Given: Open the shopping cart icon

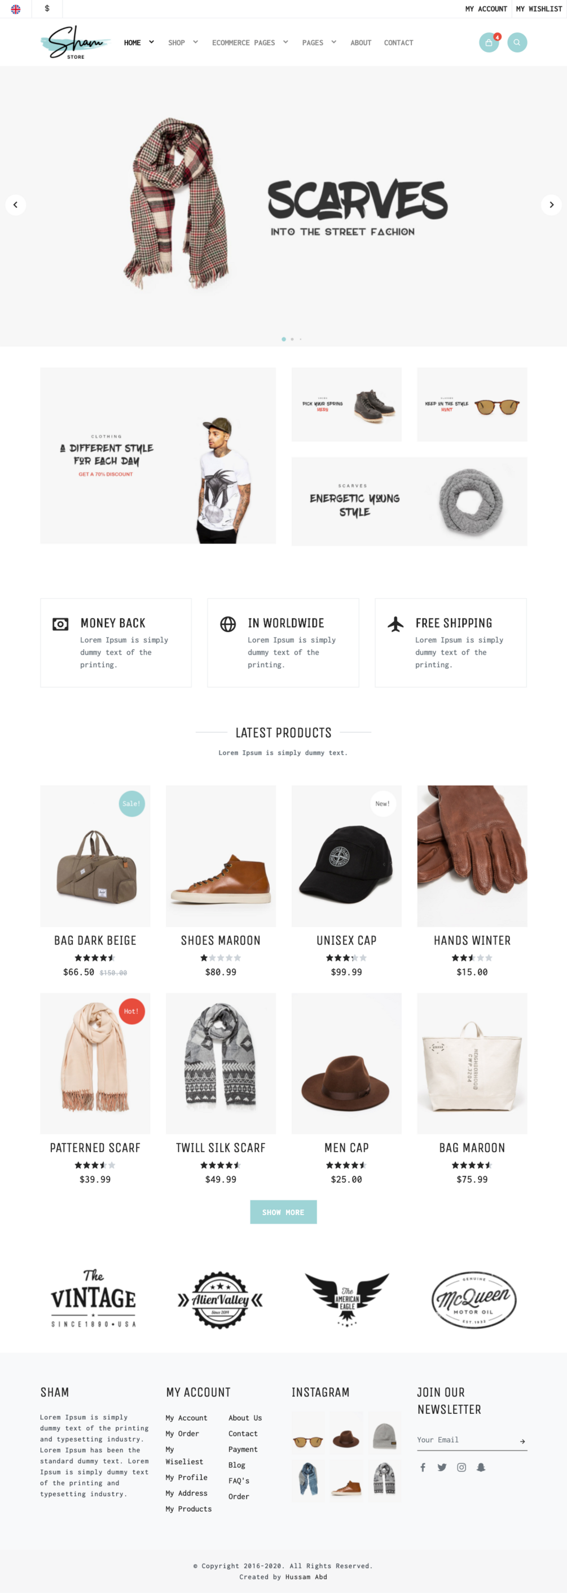Looking at the screenshot, I should 489,43.
